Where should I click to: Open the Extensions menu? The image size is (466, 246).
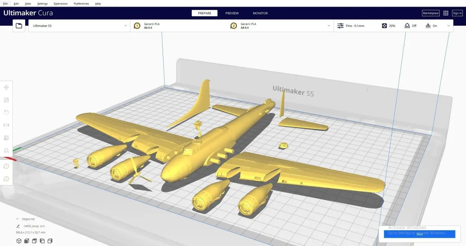pos(60,3)
